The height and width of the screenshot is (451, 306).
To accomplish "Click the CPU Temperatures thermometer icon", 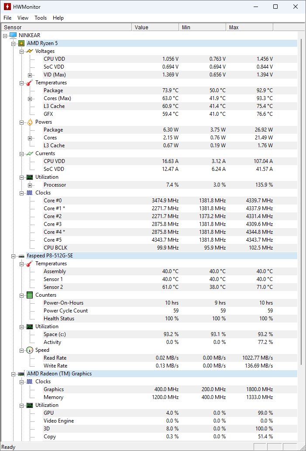I will (x=30, y=83).
